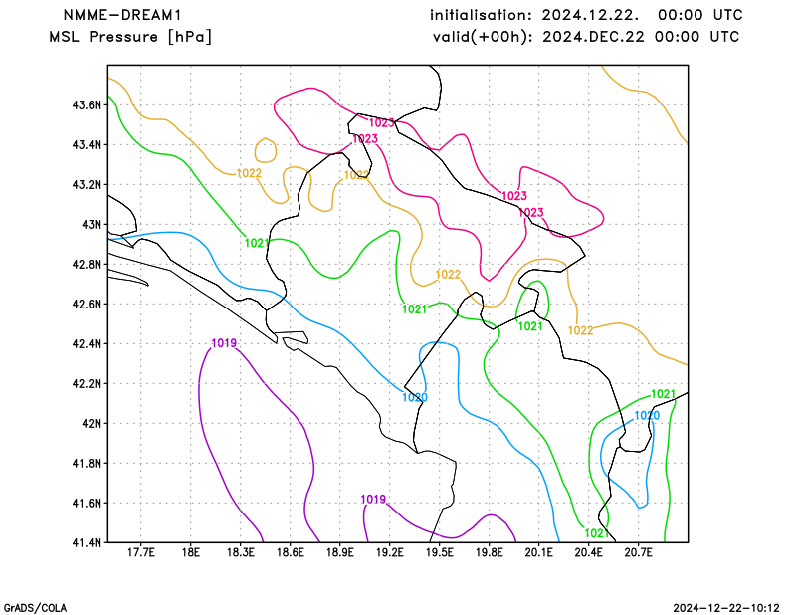The width and height of the screenshot is (796, 615).
Task: Select the 42N latitude label
Action: click(x=92, y=423)
